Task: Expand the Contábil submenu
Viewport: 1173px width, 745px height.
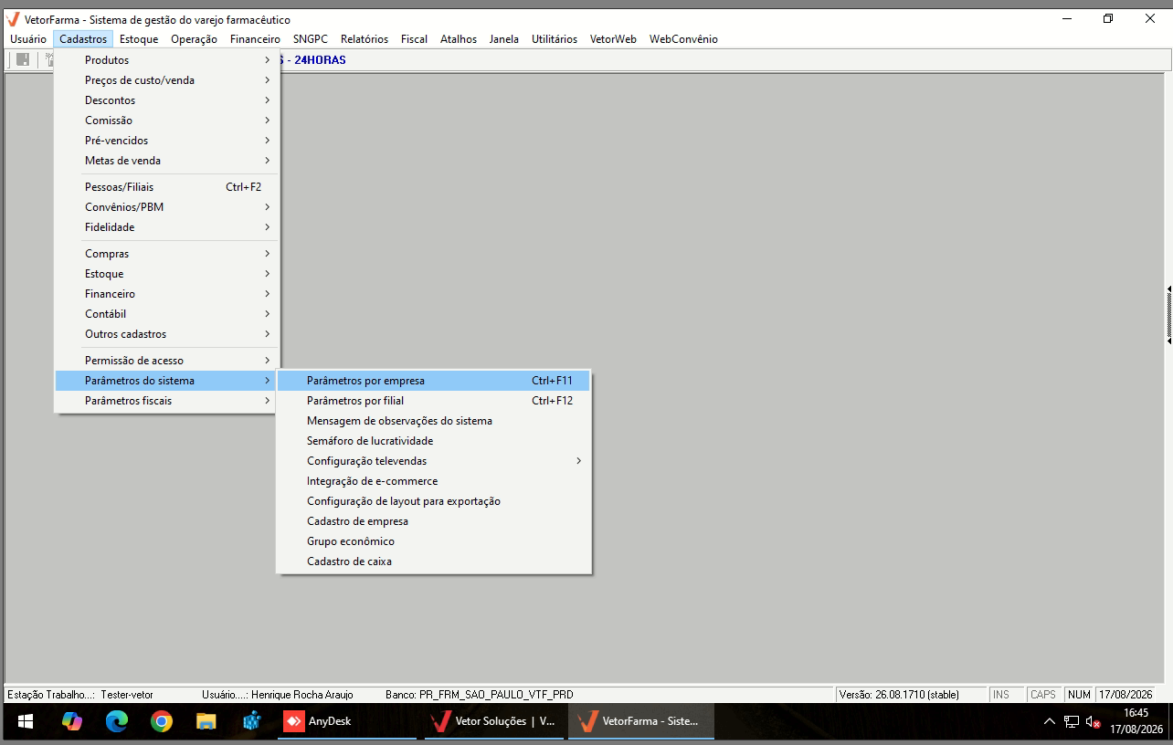Action: click(168, 314)
